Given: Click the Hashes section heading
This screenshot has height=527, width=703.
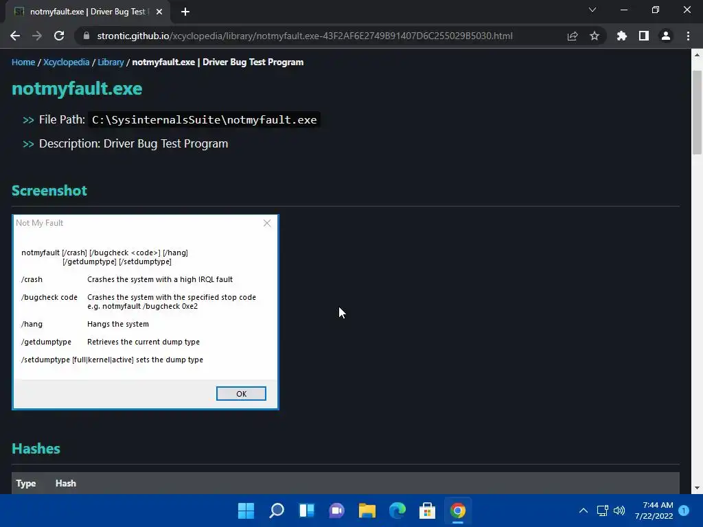Looking at the screenshot, I should coord(36,449).
